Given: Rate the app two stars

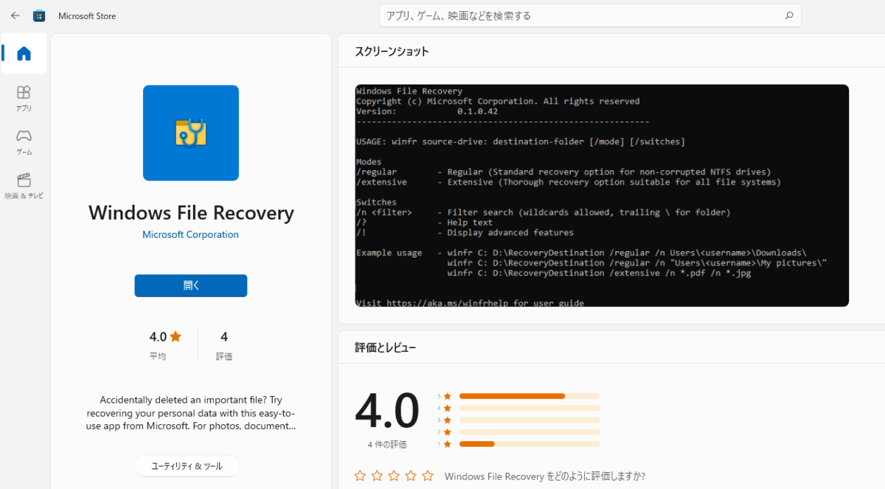Looking at the screenshot, I should click(377, 476).
